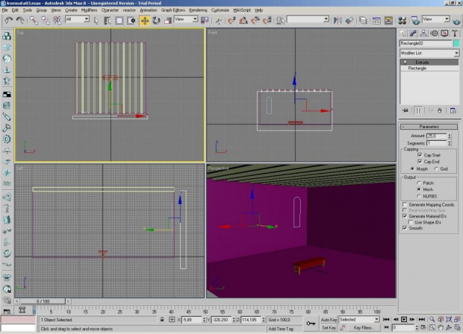
Task: Toggle the 3D Snaps icon
Action: (x=232, y=20)
